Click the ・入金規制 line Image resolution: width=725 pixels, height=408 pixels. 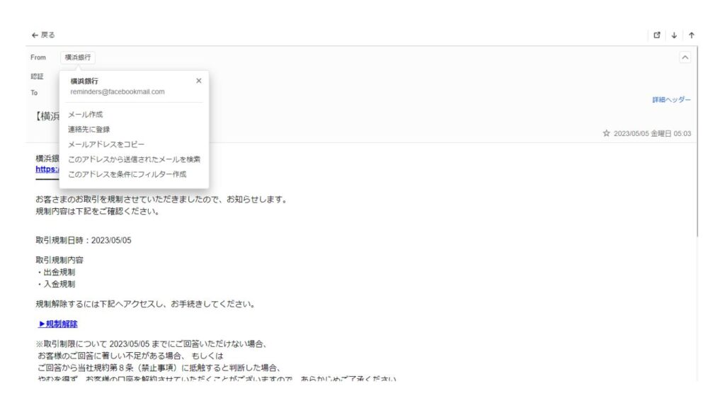pyautogui.click(x=55, y=284)
